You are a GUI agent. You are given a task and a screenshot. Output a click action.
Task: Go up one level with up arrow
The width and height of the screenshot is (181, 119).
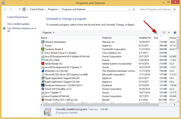tap(20, 9)
